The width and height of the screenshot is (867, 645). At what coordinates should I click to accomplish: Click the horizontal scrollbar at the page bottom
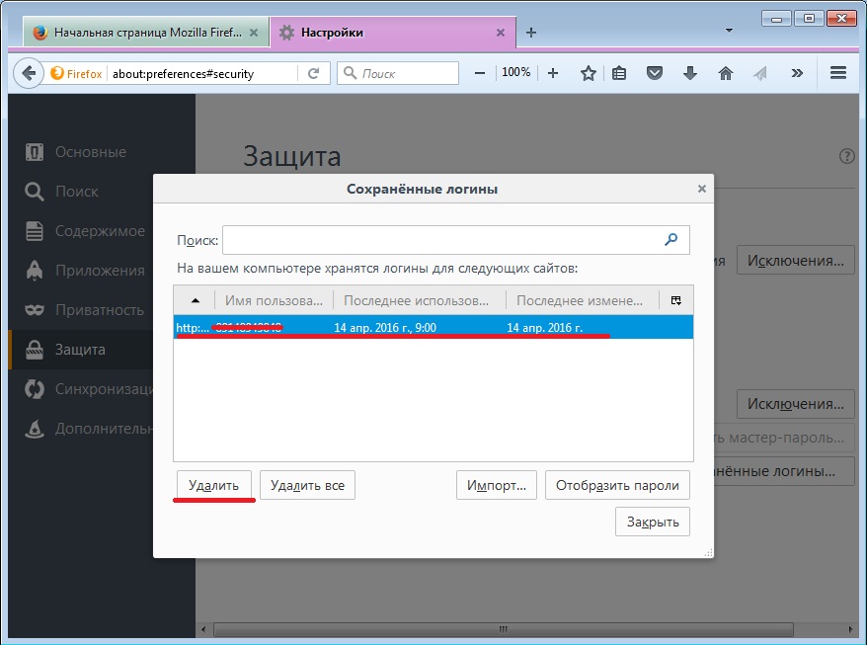(x=494, y=629)
